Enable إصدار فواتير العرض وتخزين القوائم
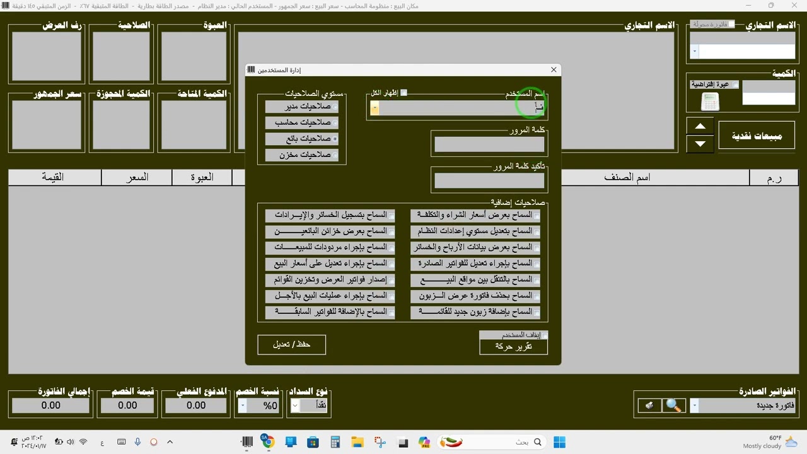The width and height of the screenshot is (807, 454). pyautogui.click(x=330, y=279)
